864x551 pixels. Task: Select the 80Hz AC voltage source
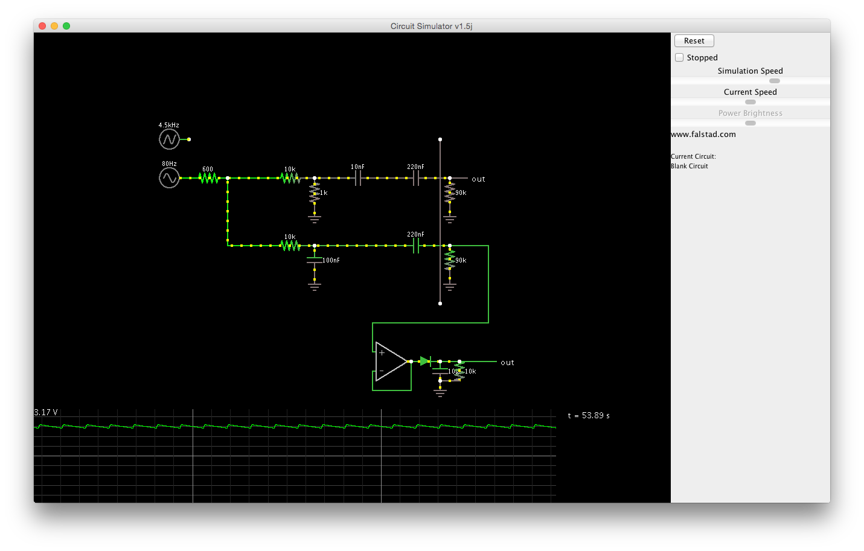[169, 178]
